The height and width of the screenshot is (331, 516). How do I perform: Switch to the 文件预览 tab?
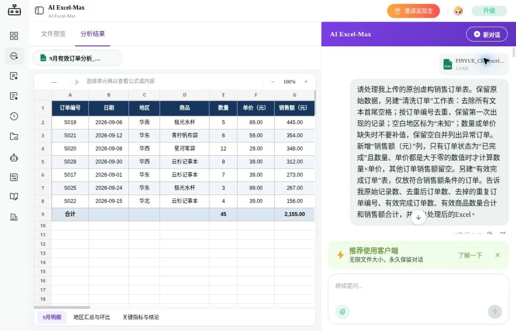pos(54,34)
